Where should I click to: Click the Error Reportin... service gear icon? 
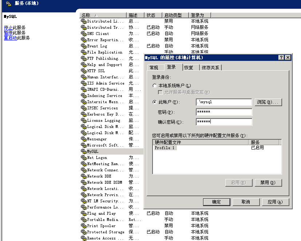(x=83, y=40)
